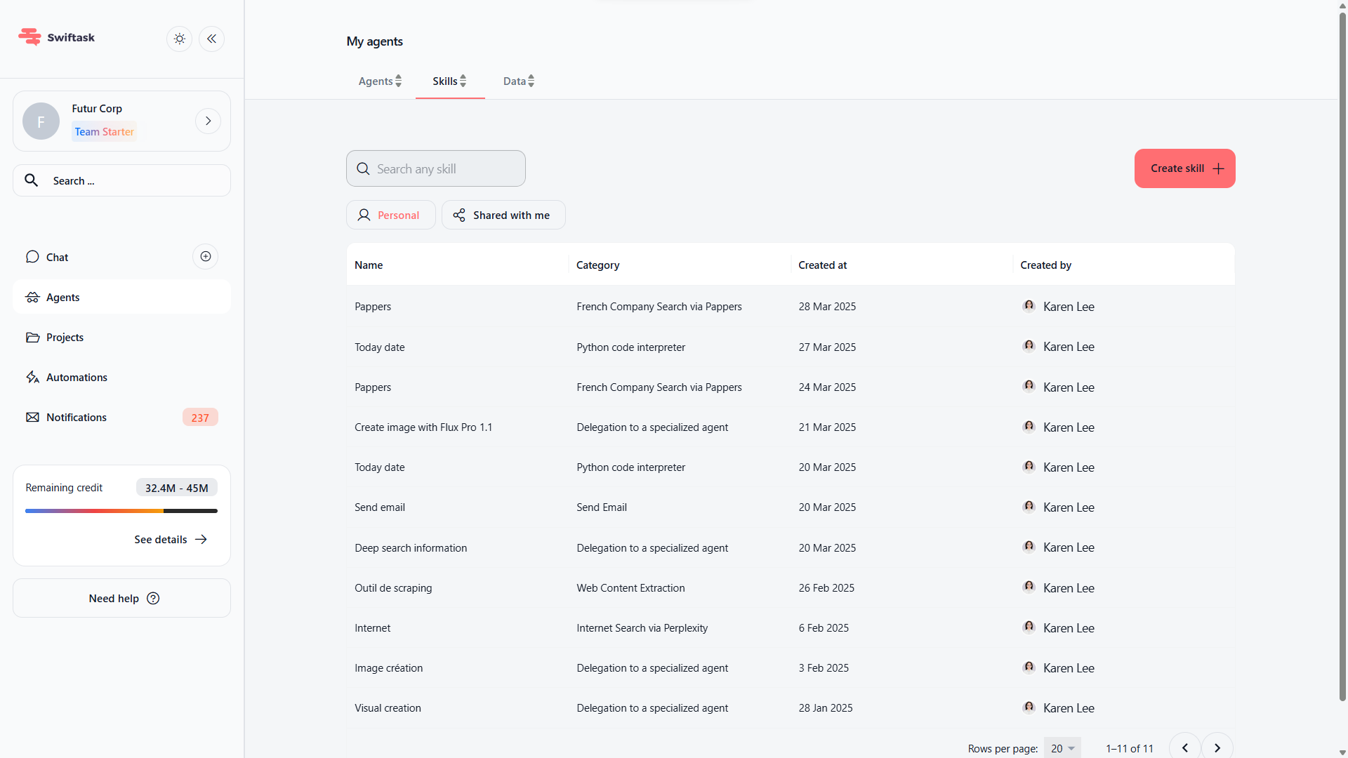
Task: Open Automations from the sidebar
Action: (x=77, y=378)
